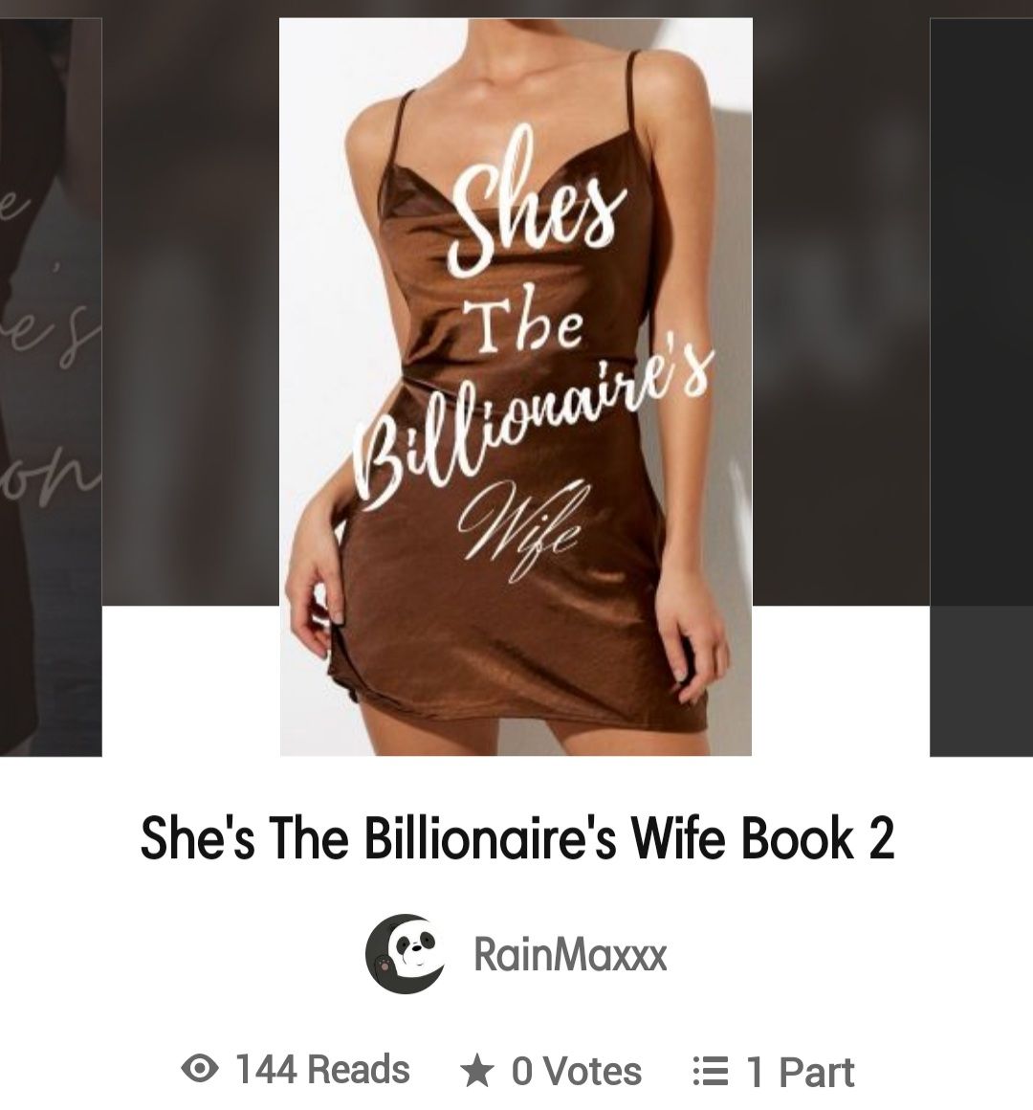This screenshot has height=1110, width=1033.
Task: Open RainMaxxx's panda avatar
Action: 406,954
